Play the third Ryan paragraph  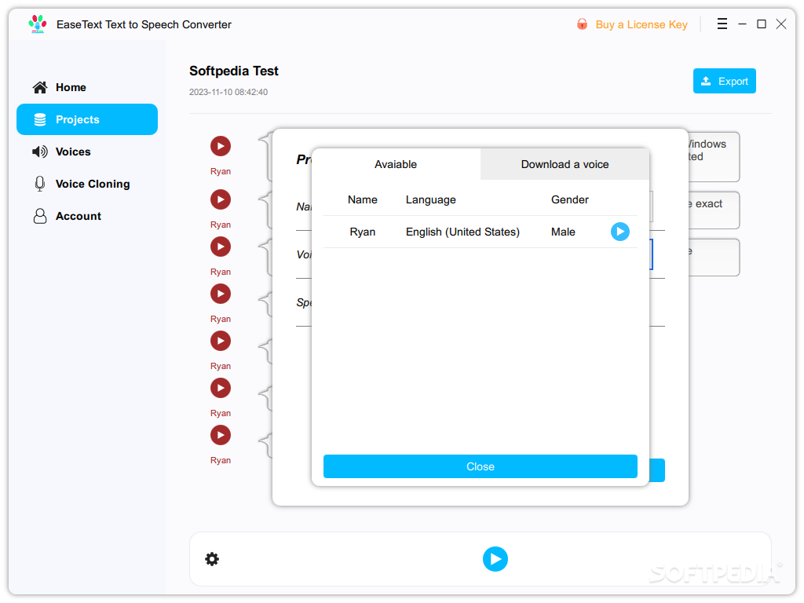click(x=221, y=247)
